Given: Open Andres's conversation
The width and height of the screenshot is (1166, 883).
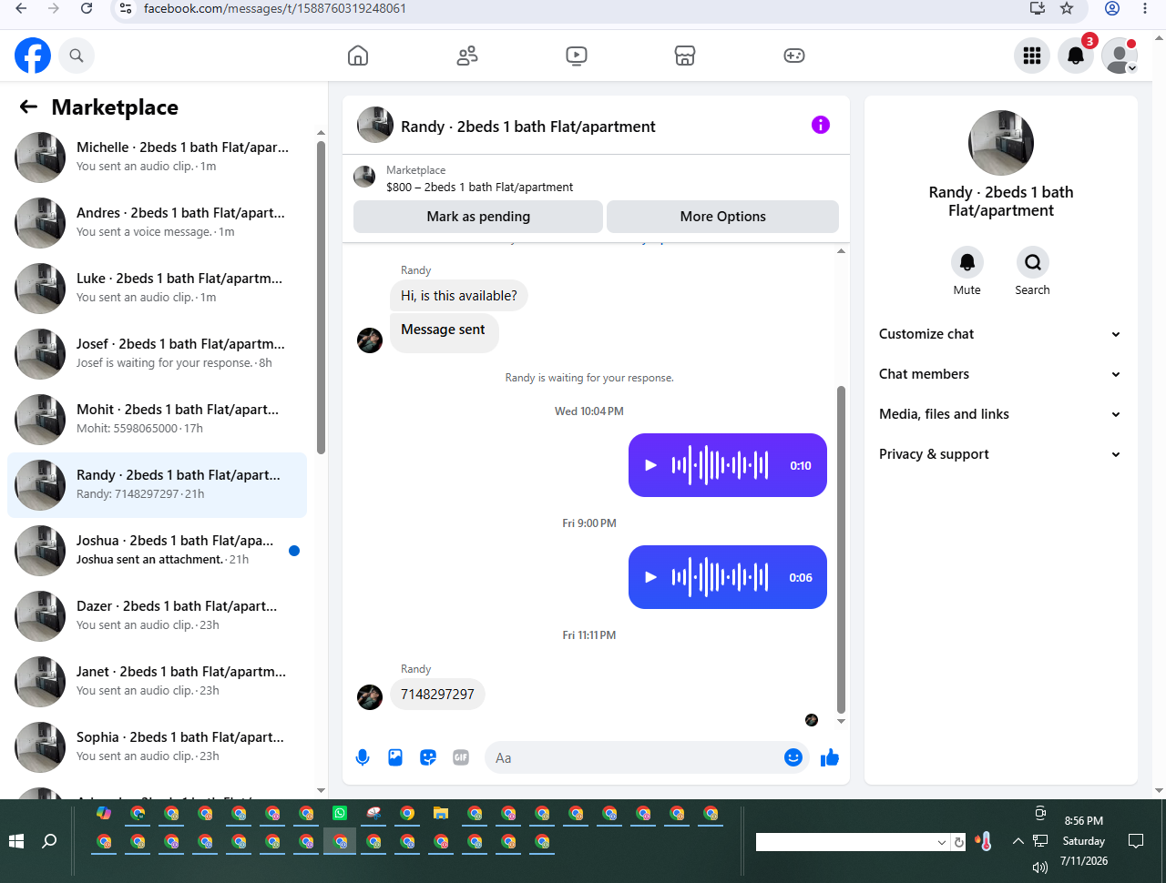Looking at the screenshot, I should 157,223.
